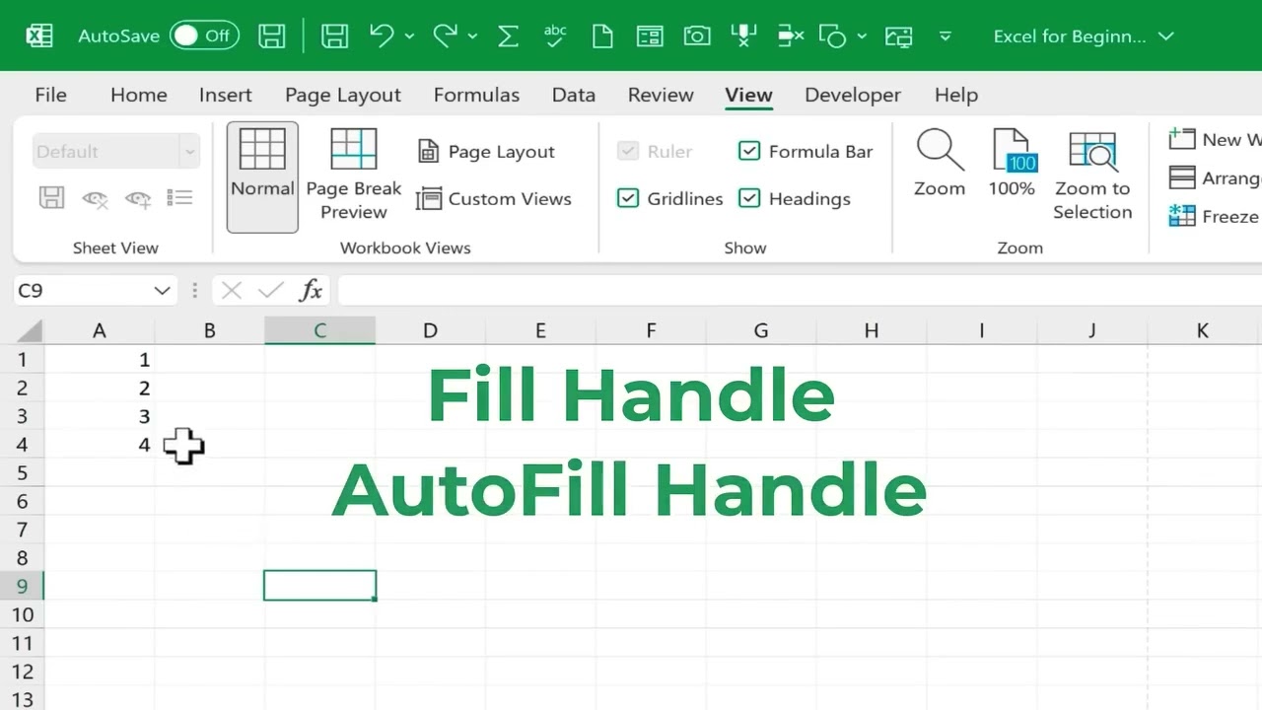Click the Select All corner triangle
Viewport: 1262px width, 710px height.
click(30, 330)
